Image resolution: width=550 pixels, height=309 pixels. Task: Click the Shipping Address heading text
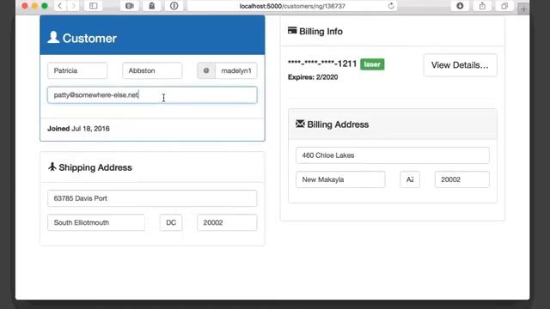[95, 167]
